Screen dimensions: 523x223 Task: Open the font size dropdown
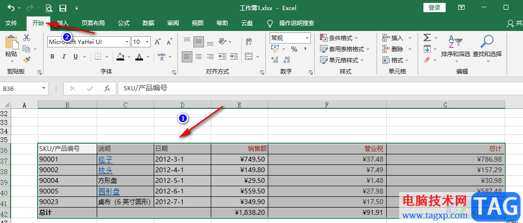(147, 42)
